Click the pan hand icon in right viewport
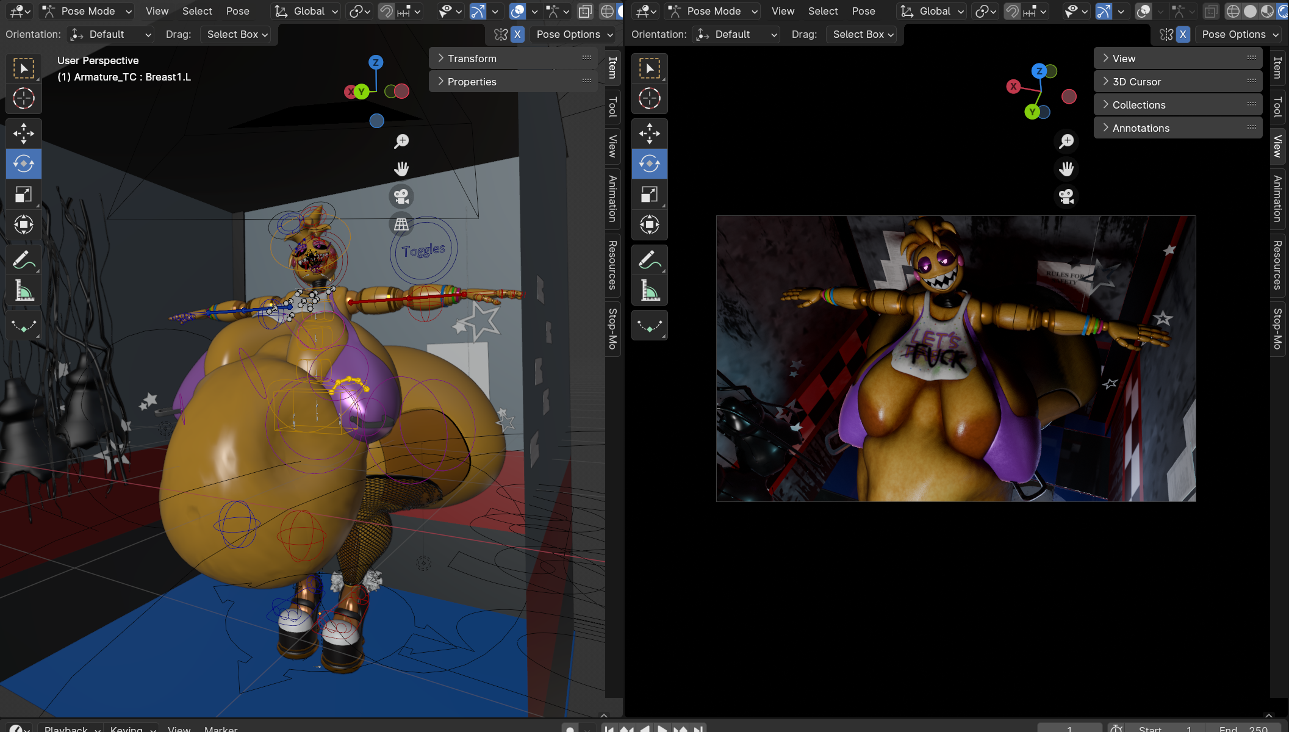 [1066, 169]
